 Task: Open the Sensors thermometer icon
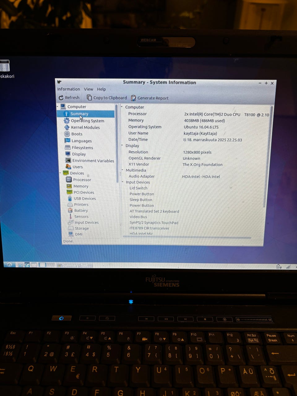(71, 216)
